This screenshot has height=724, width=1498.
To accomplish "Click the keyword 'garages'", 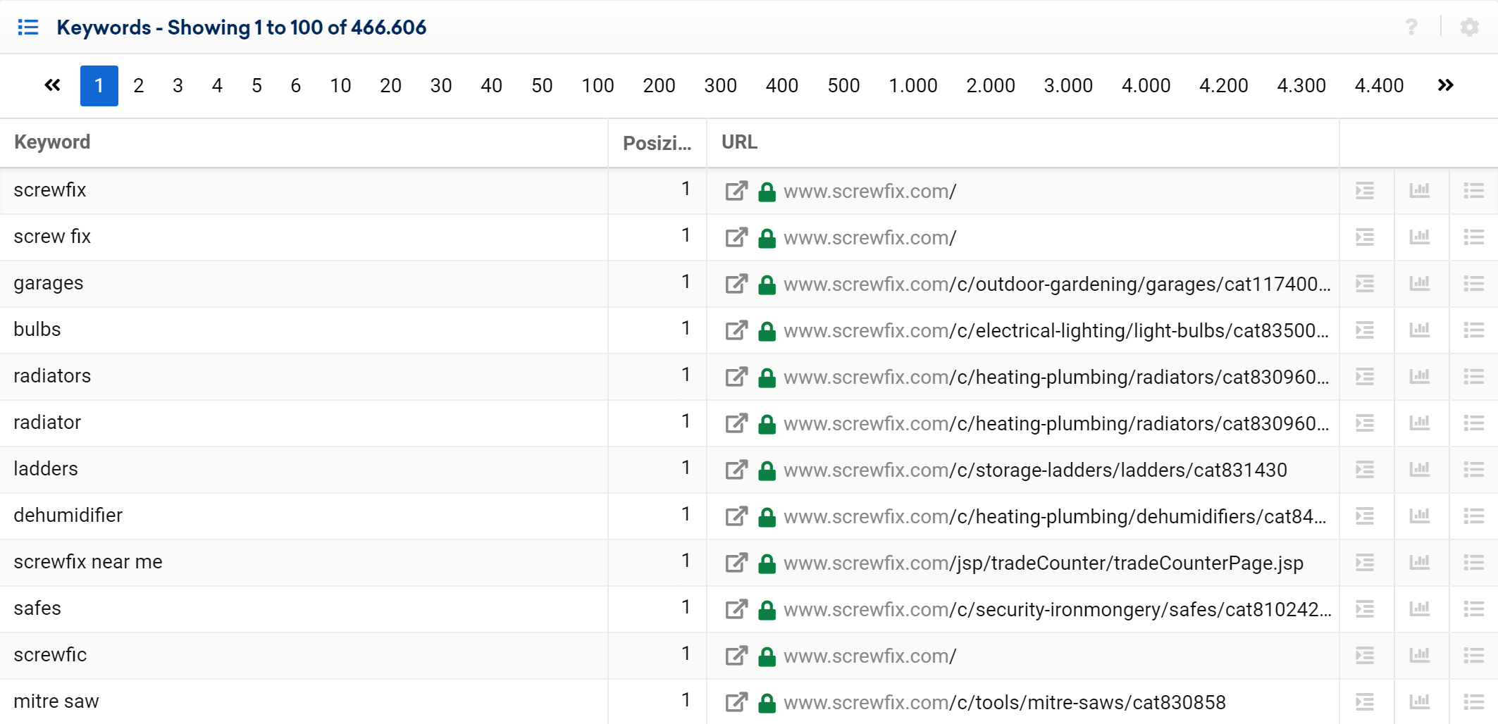I will [49, 283].
